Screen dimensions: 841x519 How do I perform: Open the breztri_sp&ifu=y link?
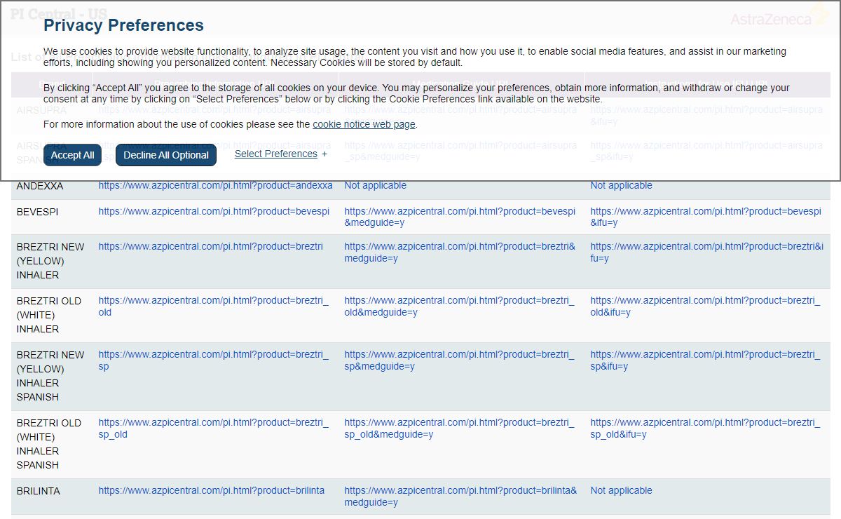[x=705, y=360]
